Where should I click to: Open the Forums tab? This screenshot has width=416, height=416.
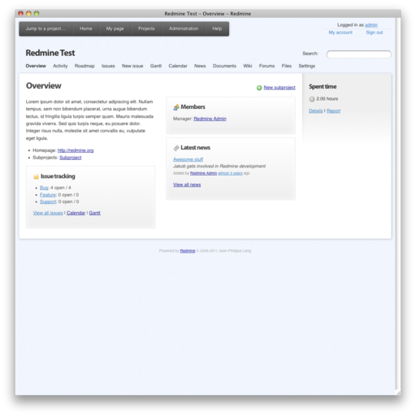click(x=266, y=66)
